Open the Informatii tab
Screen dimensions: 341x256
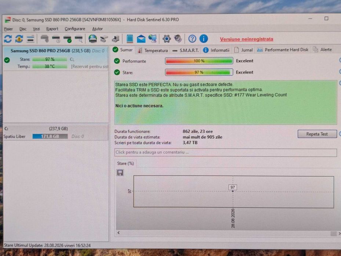(x=216, y=50)
